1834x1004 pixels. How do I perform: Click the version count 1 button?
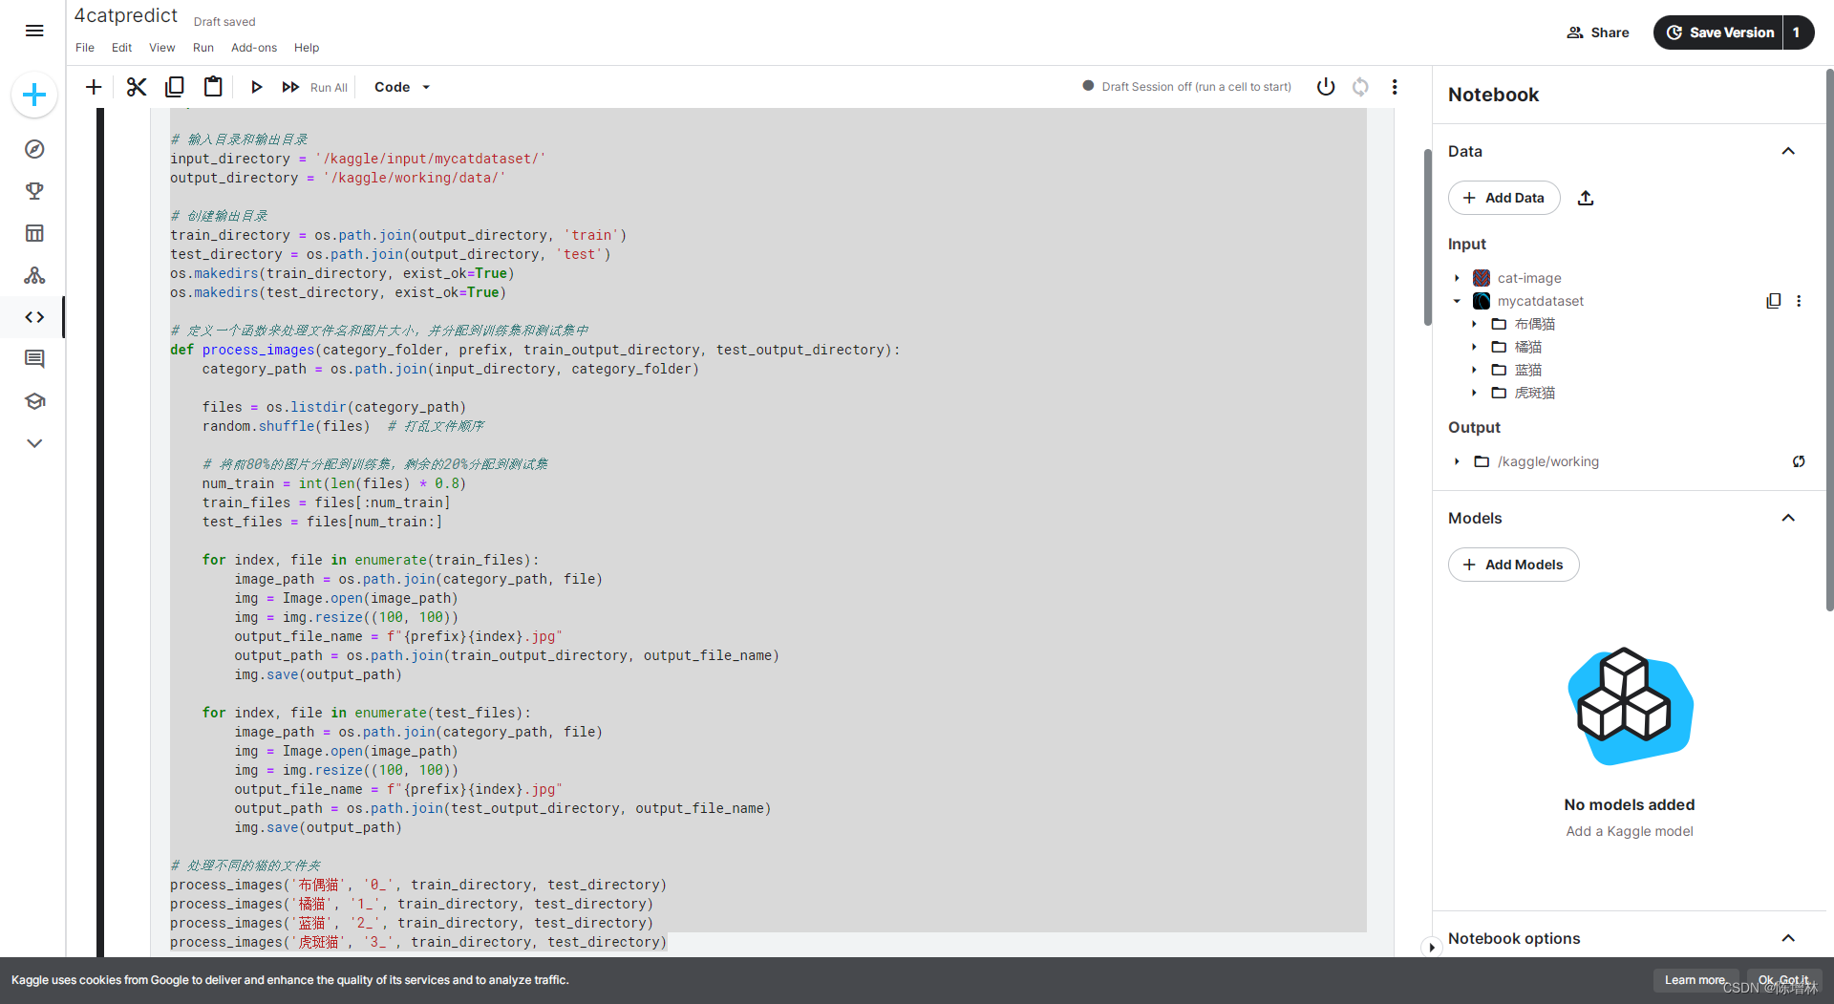[1798, 32]
